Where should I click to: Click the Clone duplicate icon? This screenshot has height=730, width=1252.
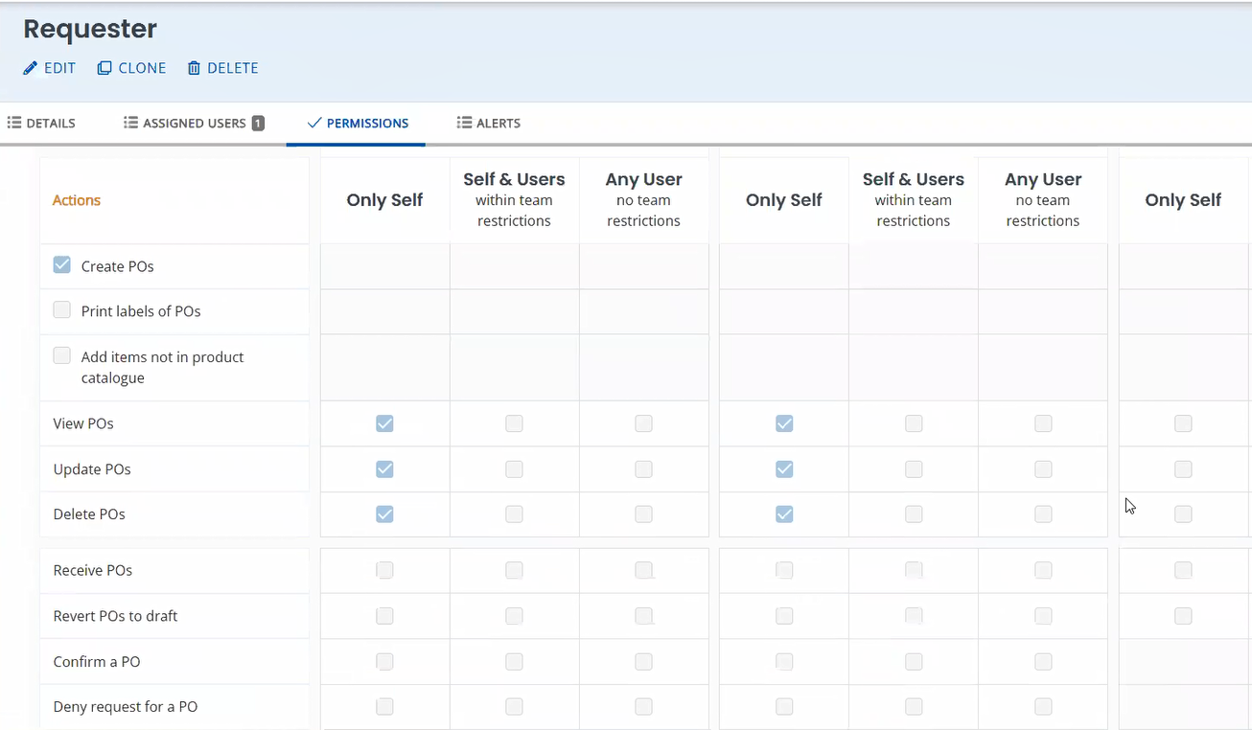103,68
